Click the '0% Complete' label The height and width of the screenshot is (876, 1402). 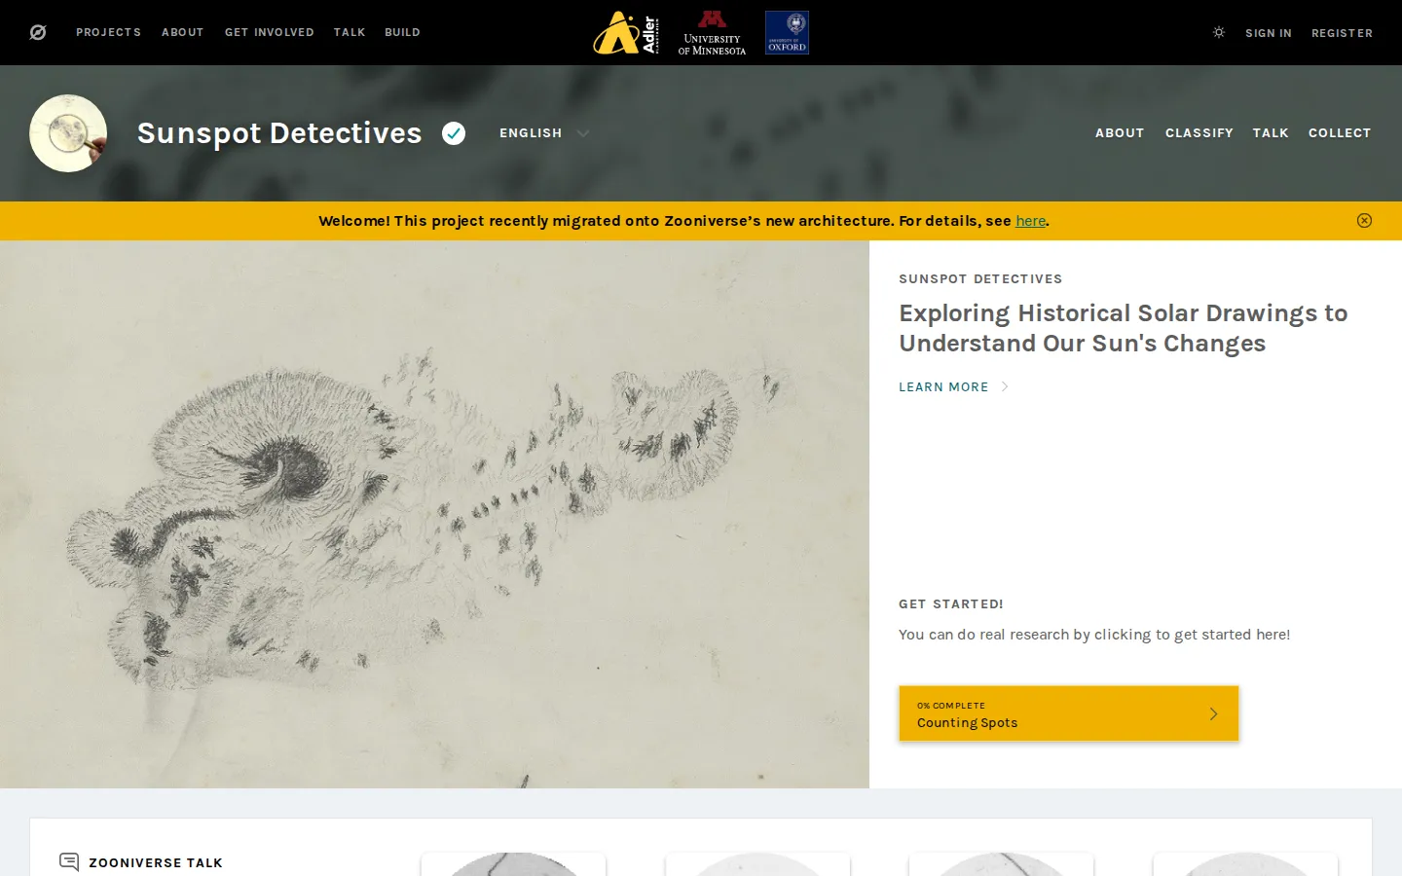[x=951, y=706]
